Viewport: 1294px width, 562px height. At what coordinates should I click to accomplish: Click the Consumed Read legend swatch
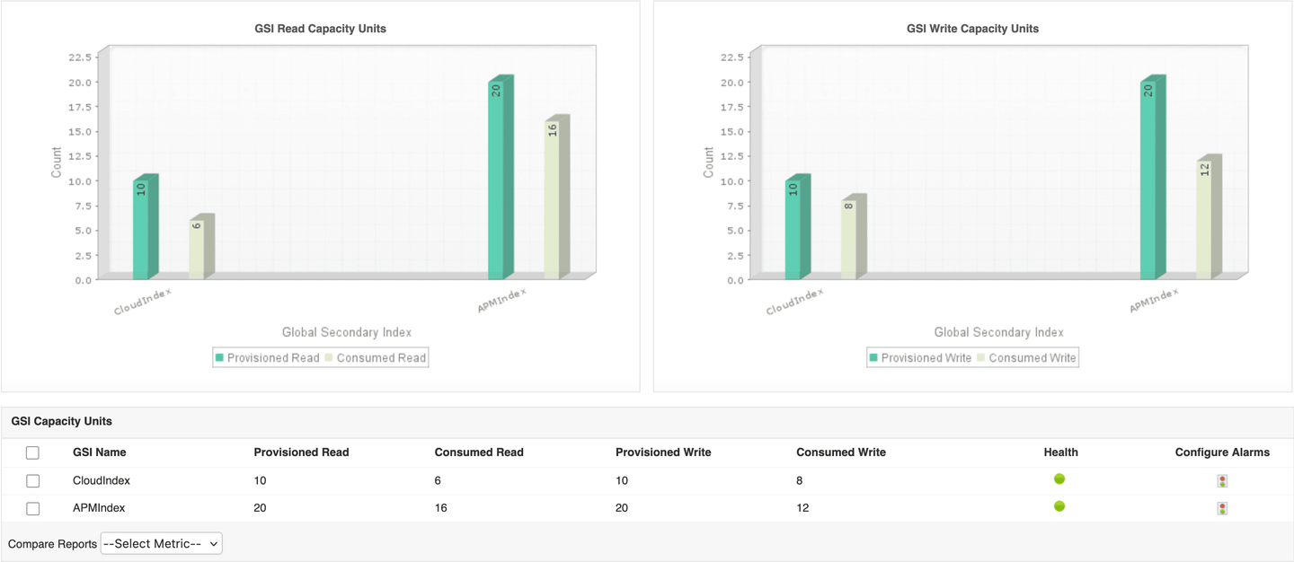click(x=329, y=358)
